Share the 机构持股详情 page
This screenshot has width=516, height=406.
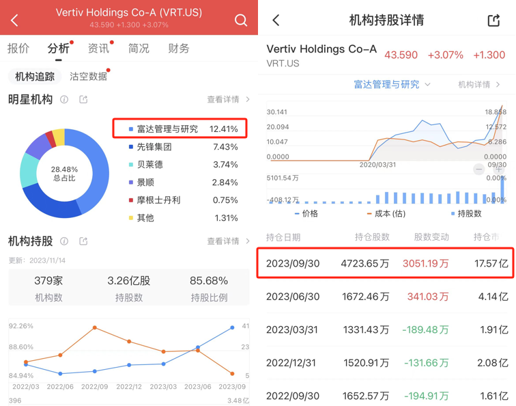pyautogui.click(x=493, y=21)
